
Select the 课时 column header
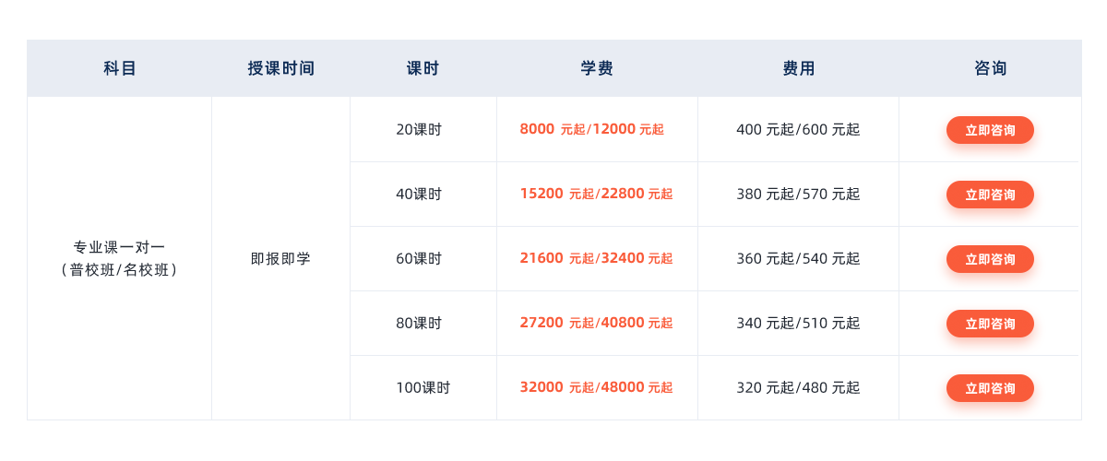point(423,68)
